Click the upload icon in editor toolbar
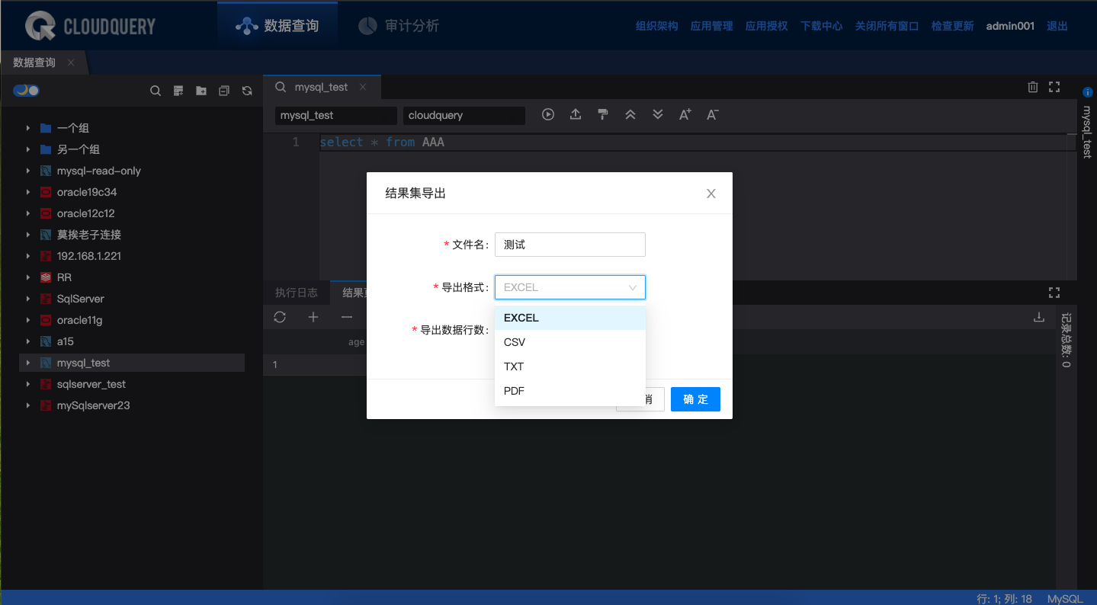The height and width of the screenshot is (605, 1097). 576,114
